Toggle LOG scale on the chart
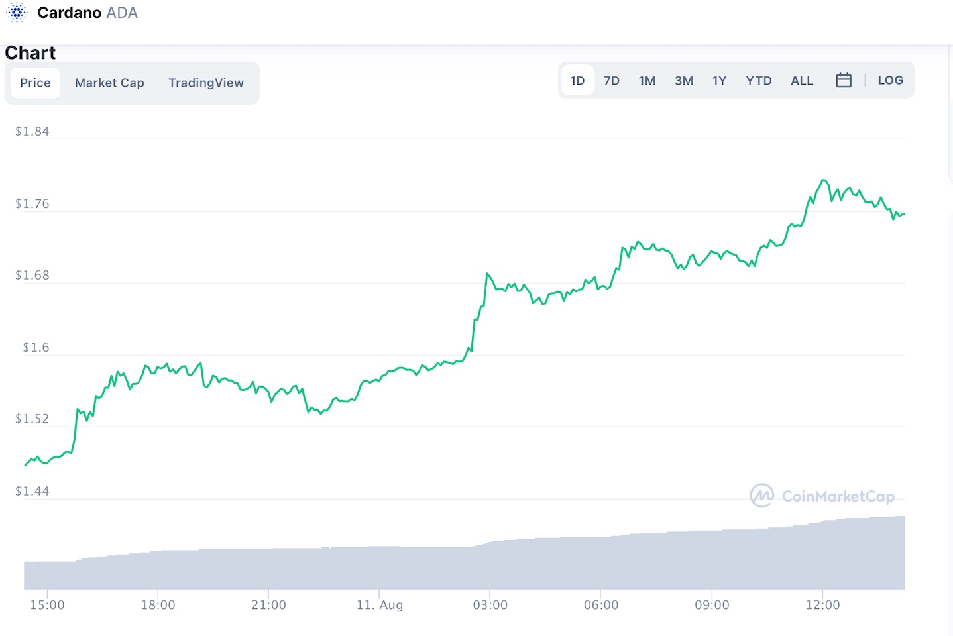The image size is (953, 636). [890, 80]
